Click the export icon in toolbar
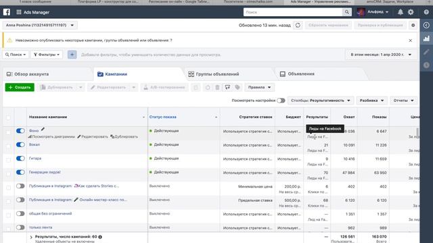 pos(227,87)
